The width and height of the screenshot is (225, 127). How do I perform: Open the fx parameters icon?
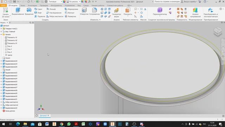click(x=89, y=1)
